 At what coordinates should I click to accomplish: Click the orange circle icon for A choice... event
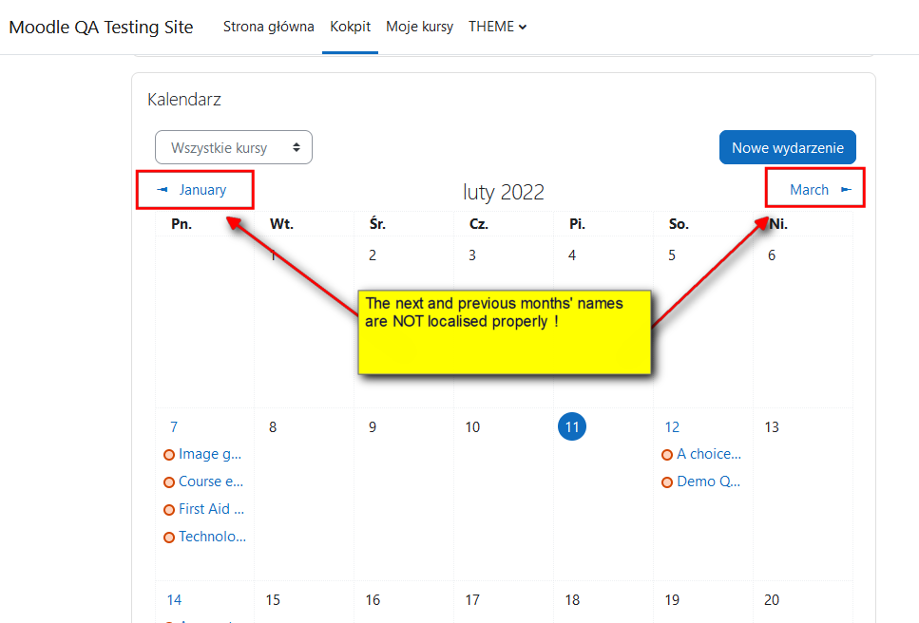click(667, 455)
